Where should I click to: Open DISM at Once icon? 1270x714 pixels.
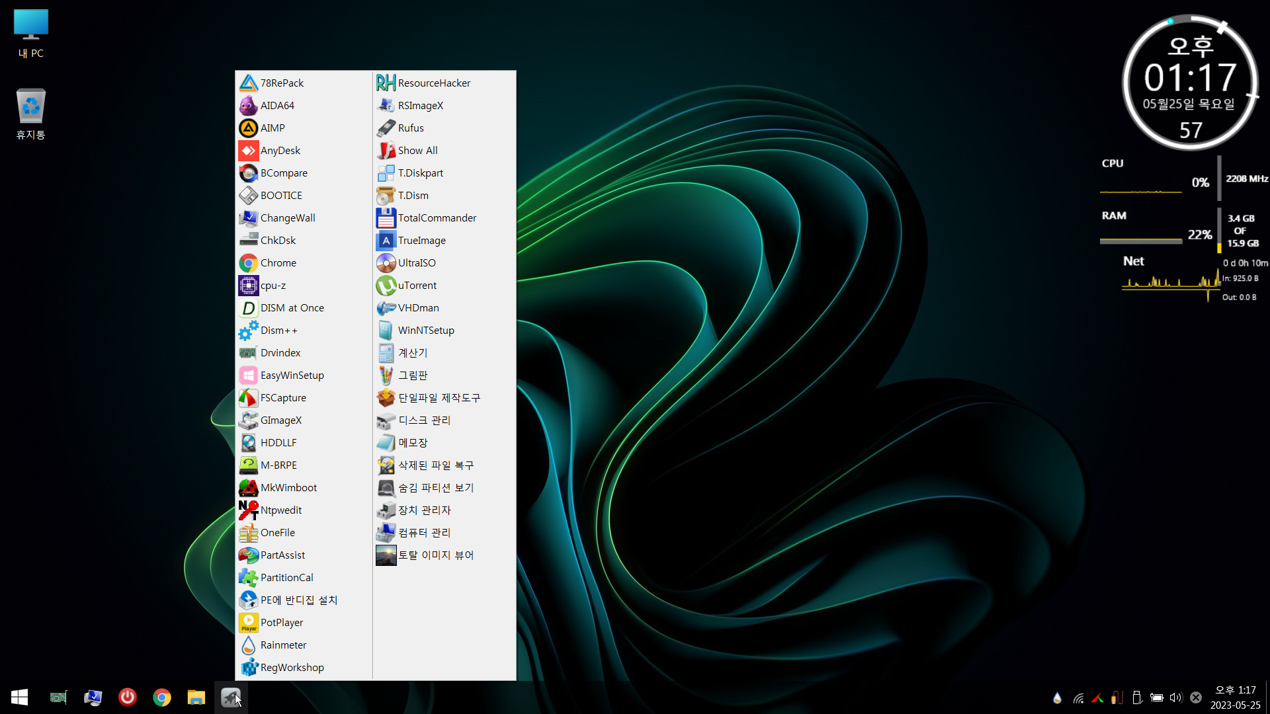coord(248,307)
